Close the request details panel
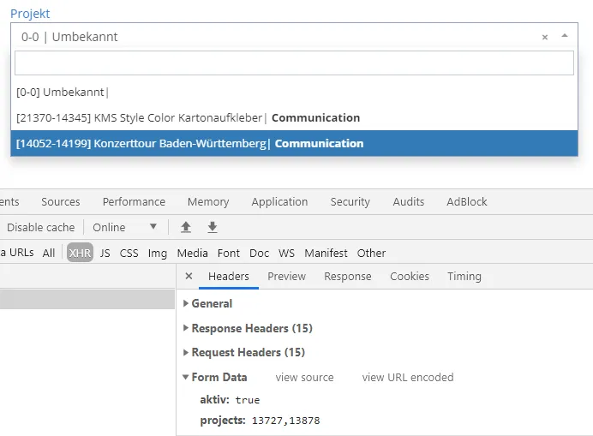Image resolution: width=593 pixels, height=436 pixels. [189, 277]
